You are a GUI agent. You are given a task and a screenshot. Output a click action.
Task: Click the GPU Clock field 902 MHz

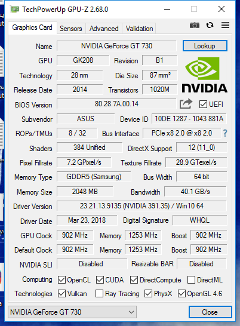point(75,235)
